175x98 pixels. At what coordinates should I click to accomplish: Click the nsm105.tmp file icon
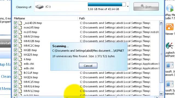pos(20,27)
